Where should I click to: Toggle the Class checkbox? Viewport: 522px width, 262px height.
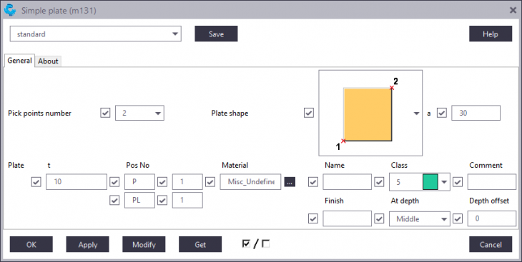379,182
